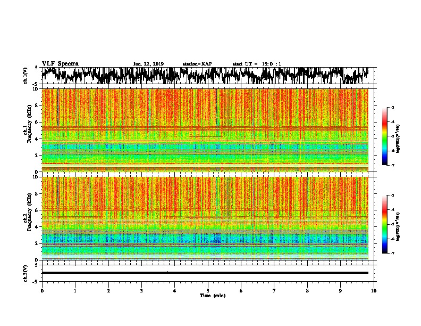Click the "-3" label on the upper color bar
Screen dimensions: 421x326
(x=392, y=107)
